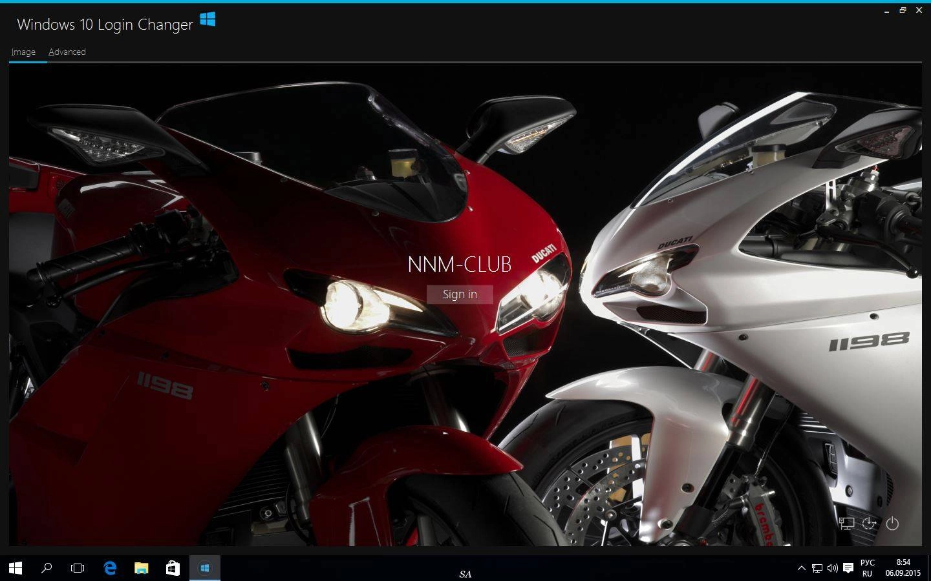Launch Microsoft Edge from taskbar

110,568
